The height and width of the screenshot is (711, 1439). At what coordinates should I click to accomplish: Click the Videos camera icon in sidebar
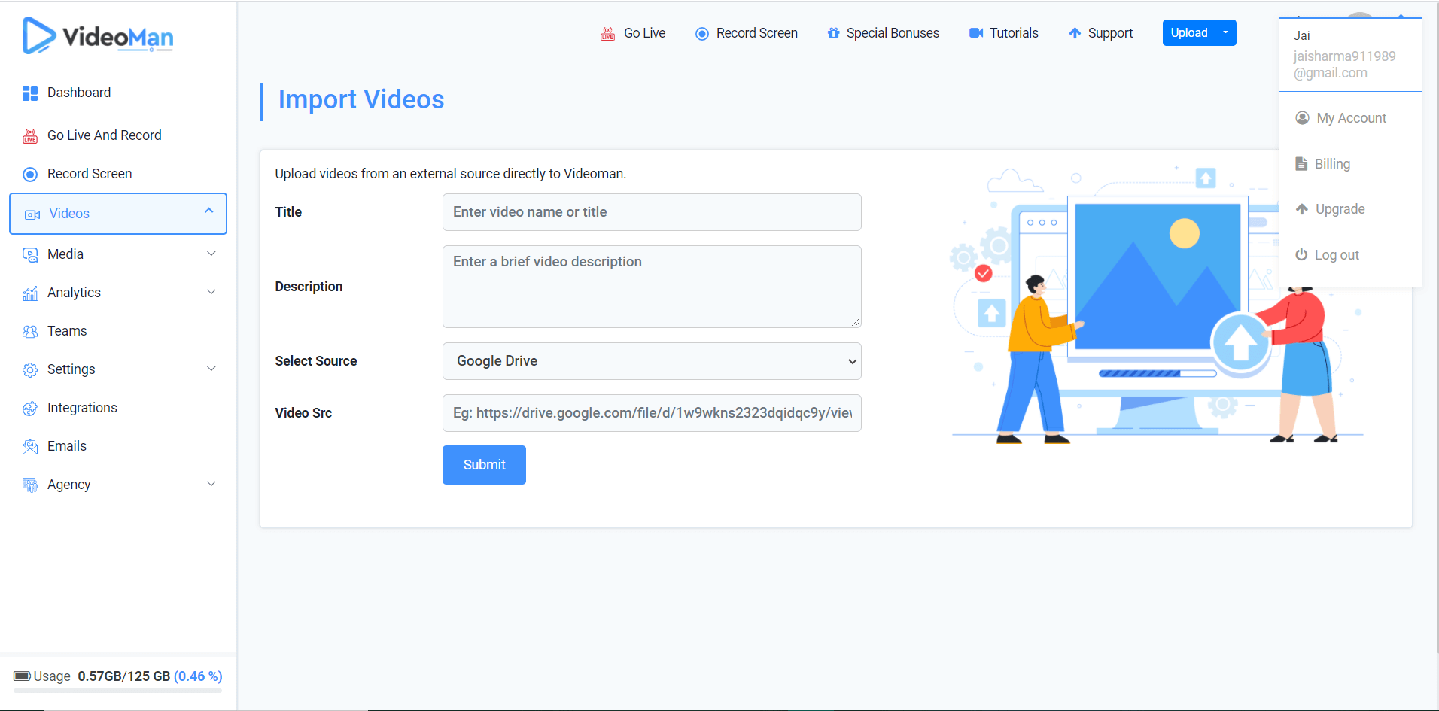click(x=32, y=214)
